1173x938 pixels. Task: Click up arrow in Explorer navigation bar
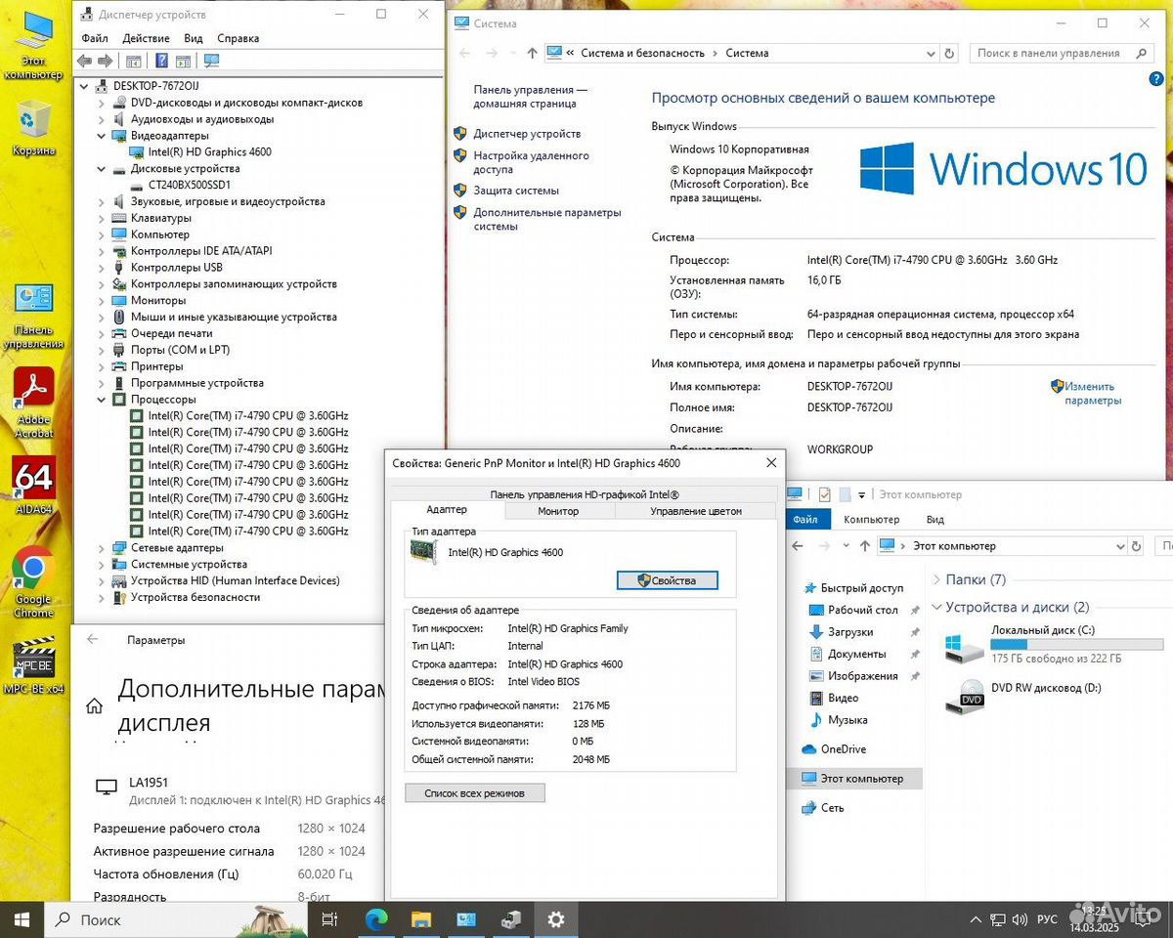point(865,546)
